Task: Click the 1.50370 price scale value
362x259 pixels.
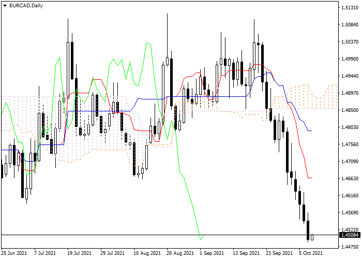Action: (x=350, y=42)
